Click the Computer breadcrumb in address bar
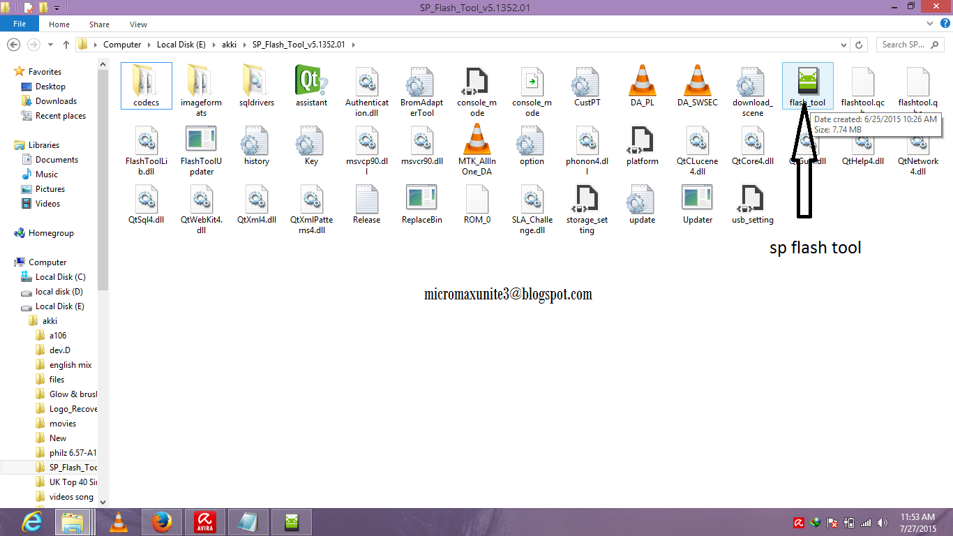The width and height of the screenshot is (953, 536). (x=122, y=45)
